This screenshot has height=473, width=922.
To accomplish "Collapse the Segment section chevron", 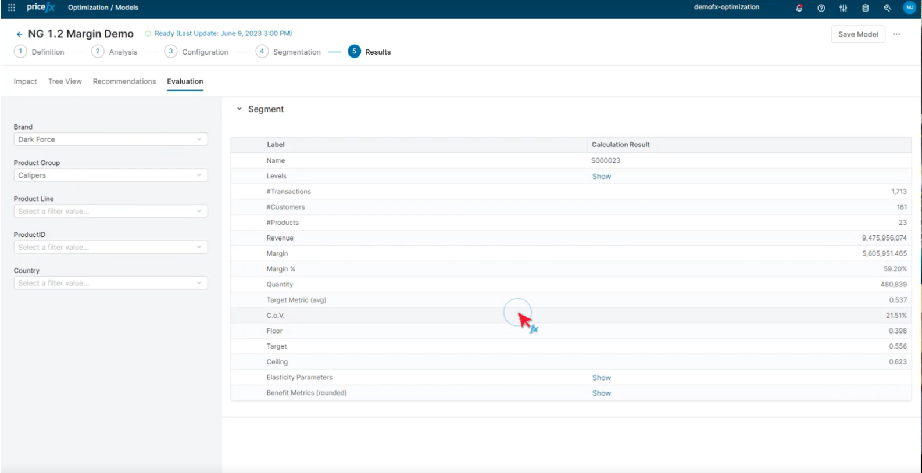I will point(239,109).
